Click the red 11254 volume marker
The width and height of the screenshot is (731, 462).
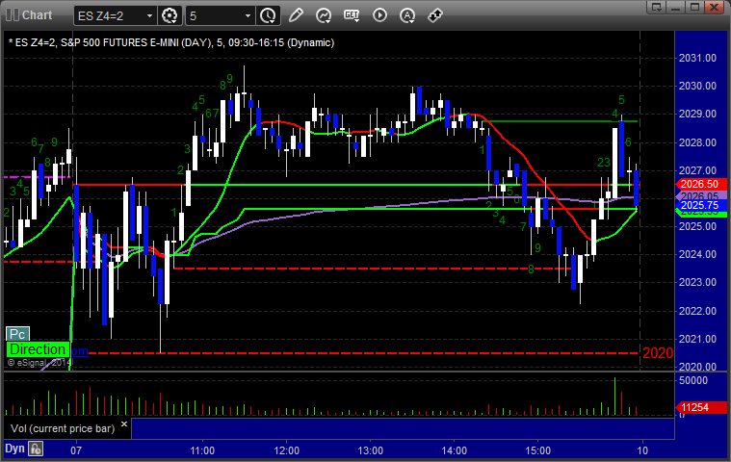coord(702,407)
